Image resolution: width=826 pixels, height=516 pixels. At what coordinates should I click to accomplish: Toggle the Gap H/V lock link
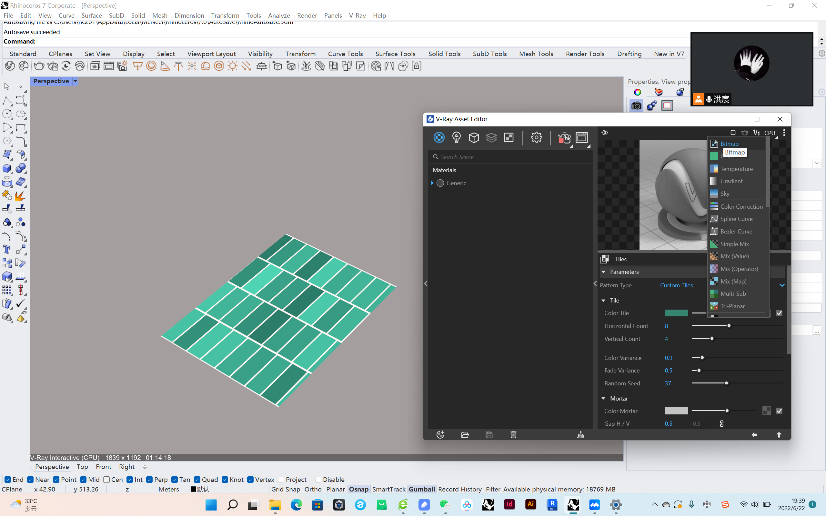(x=721, y=423)
